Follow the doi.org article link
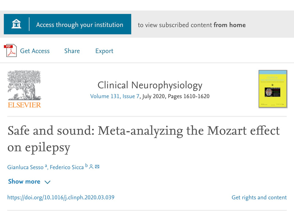Screen dimensions: 294x220 click(x=61, y=198)
